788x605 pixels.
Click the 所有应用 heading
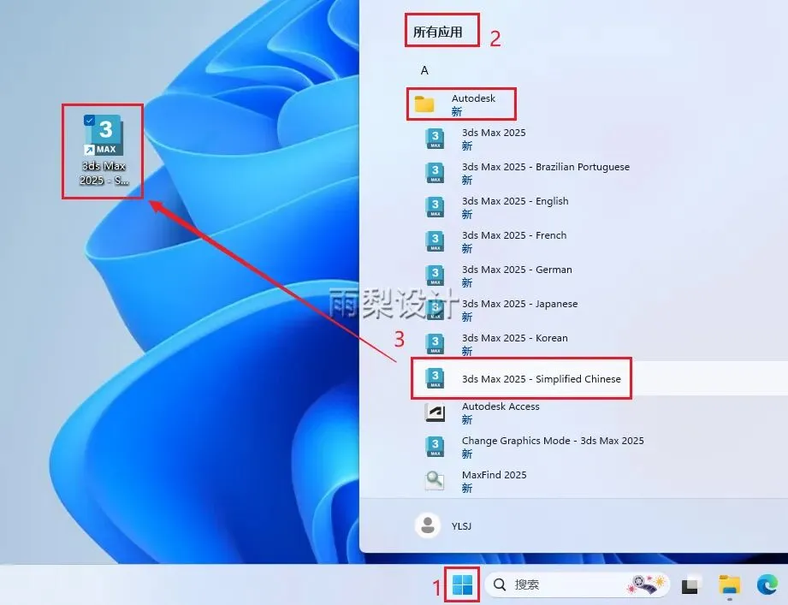pos(438,33)
